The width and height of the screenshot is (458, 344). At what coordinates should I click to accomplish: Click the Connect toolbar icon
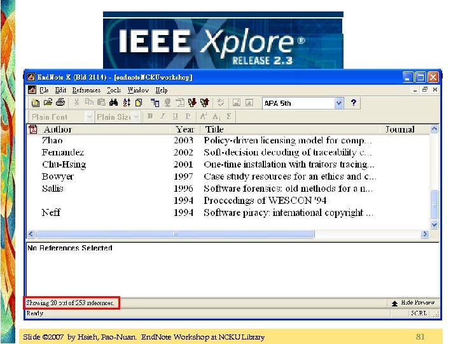point(155,103)
